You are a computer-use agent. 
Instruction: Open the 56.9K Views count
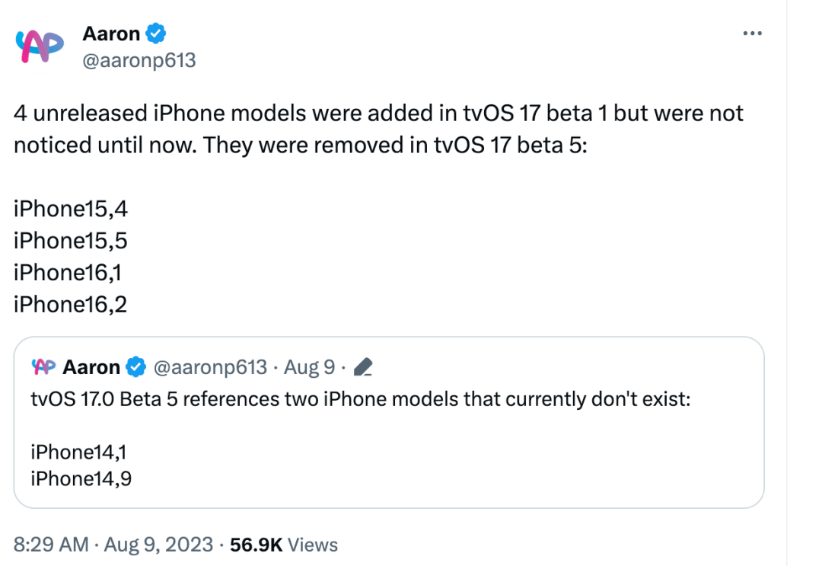coord(284,545)
